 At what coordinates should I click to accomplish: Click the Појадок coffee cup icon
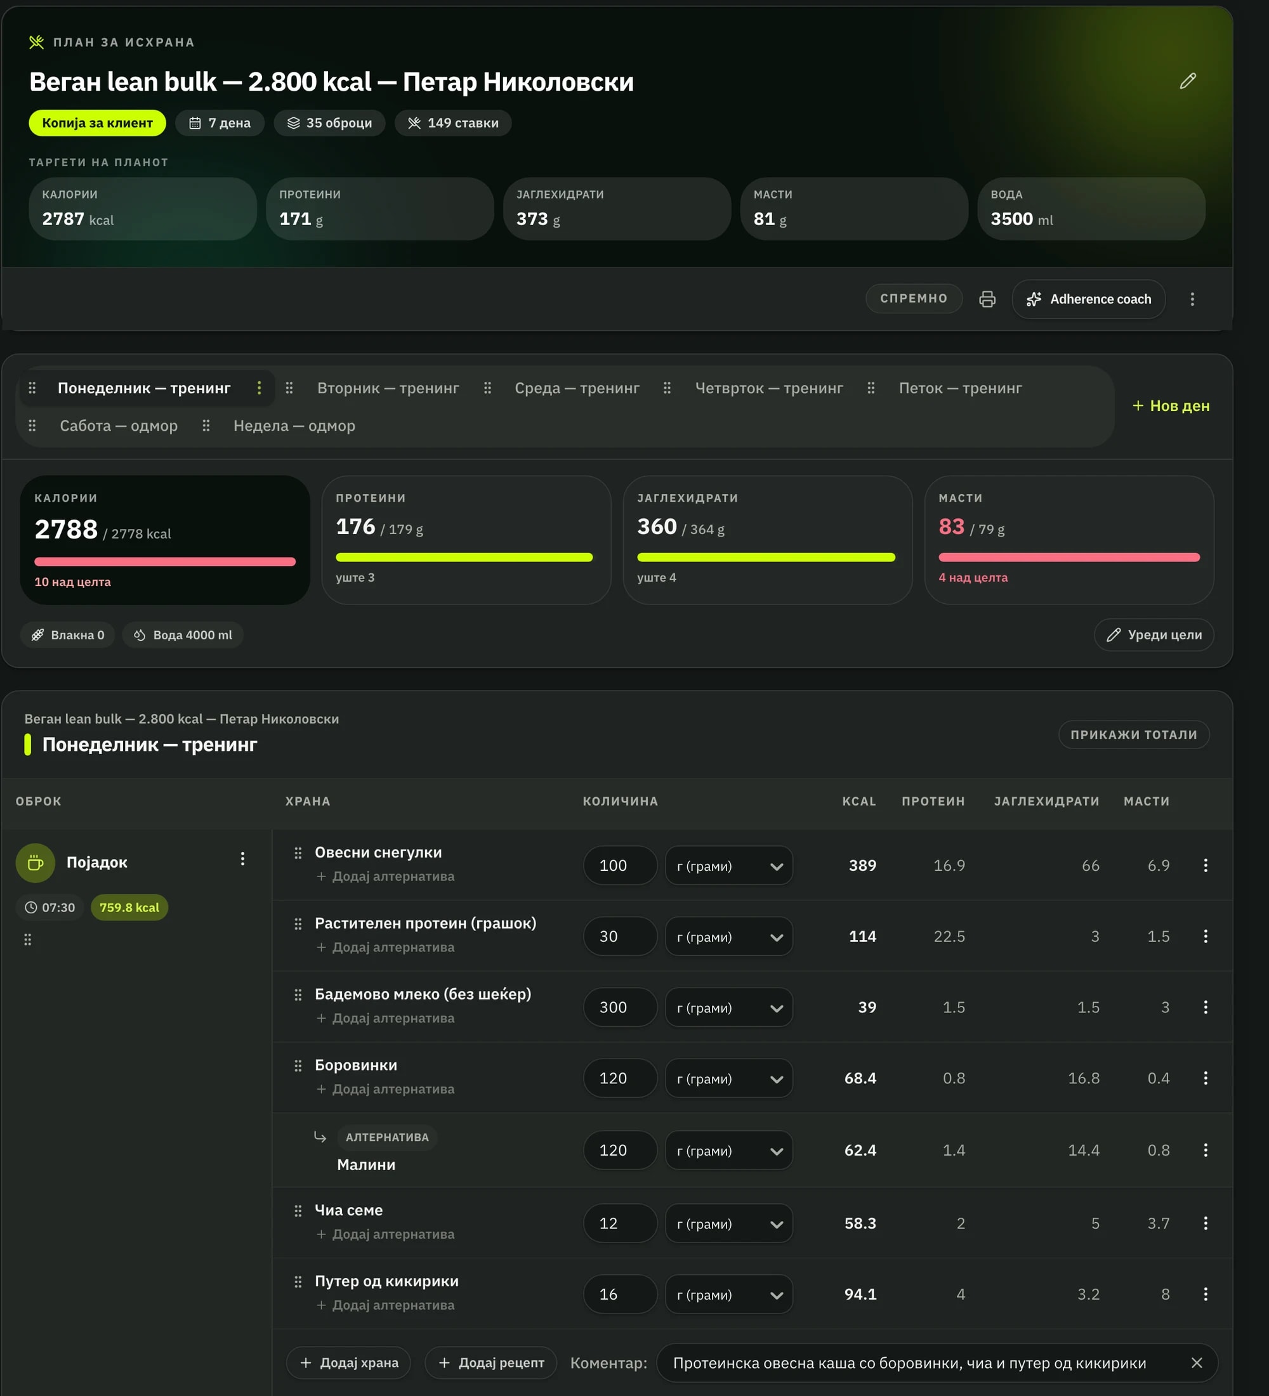pyautogui.click(x=36, y=863)
